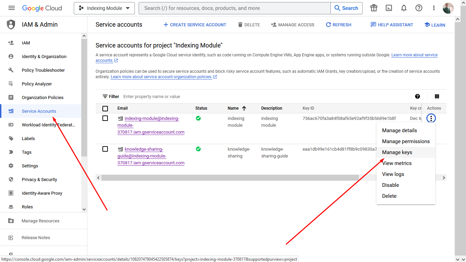This screenshot has width=466, height=262.
Task: Click the sidebar vertical scrollbar thumb
Action: tap(84, 98)
